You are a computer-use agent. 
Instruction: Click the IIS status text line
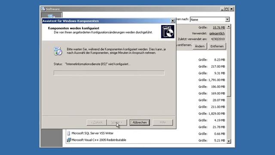98,64
